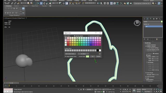The width and height of the screenshot is (166, 93).
Task: Activate the Select and Move tool
Action: [41, 3]
